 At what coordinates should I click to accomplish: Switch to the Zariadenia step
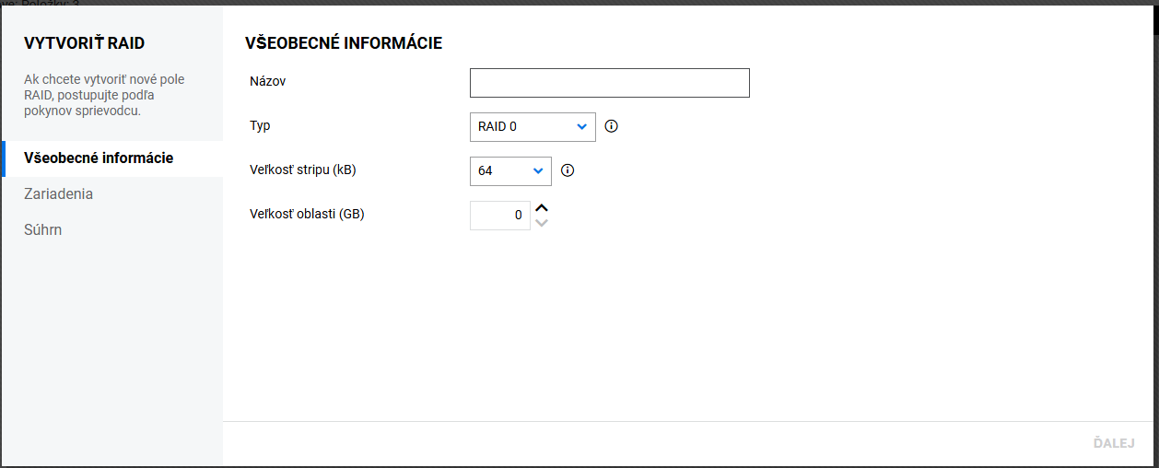pyautogui.click(x=59, y=194)
